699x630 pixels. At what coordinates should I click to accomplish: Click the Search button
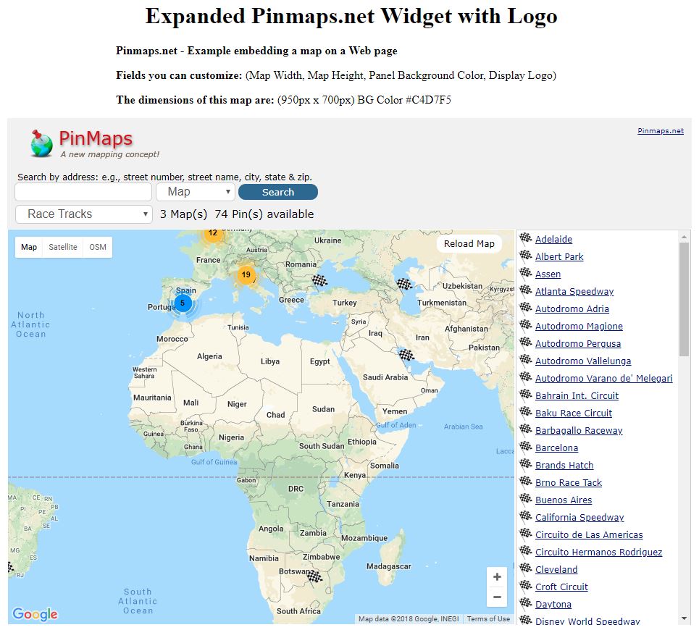278,192
